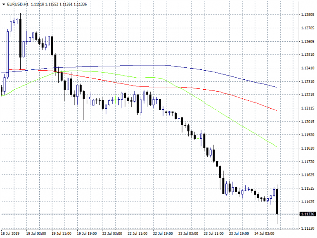Click the black 1.11336 current price tag

308,214
